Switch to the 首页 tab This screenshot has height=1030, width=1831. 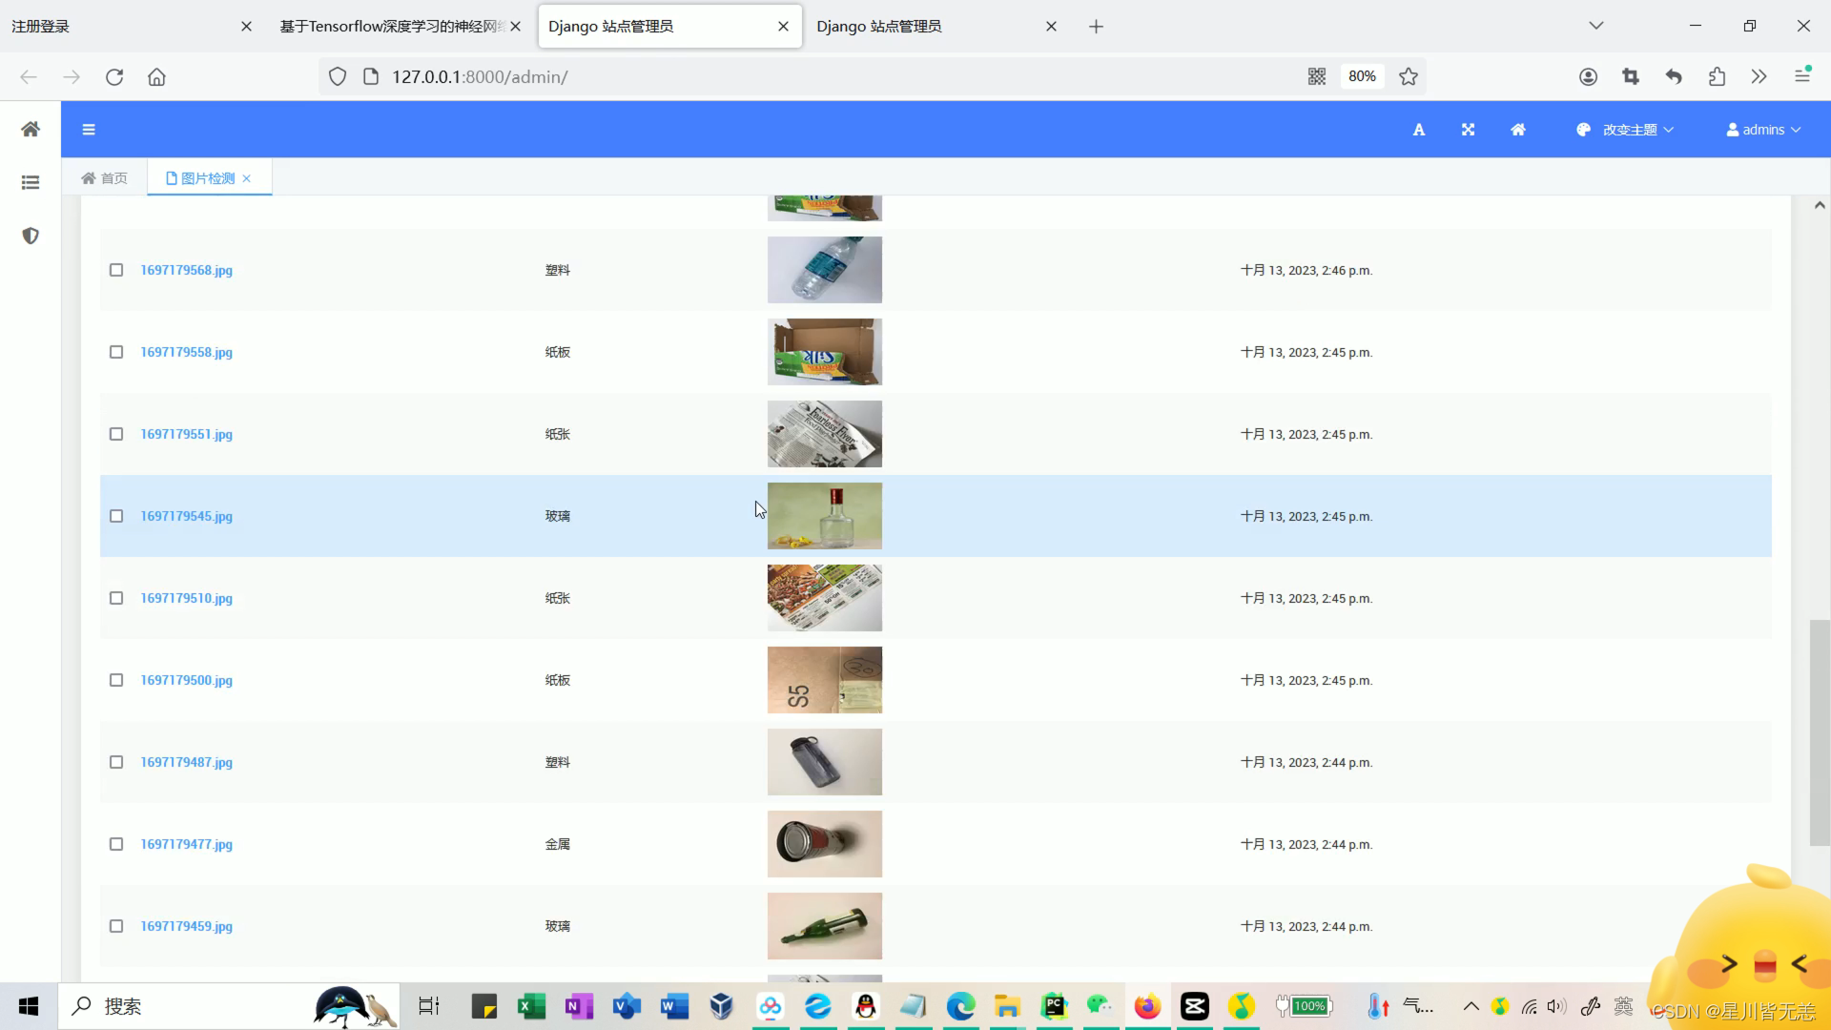point(105,178)
